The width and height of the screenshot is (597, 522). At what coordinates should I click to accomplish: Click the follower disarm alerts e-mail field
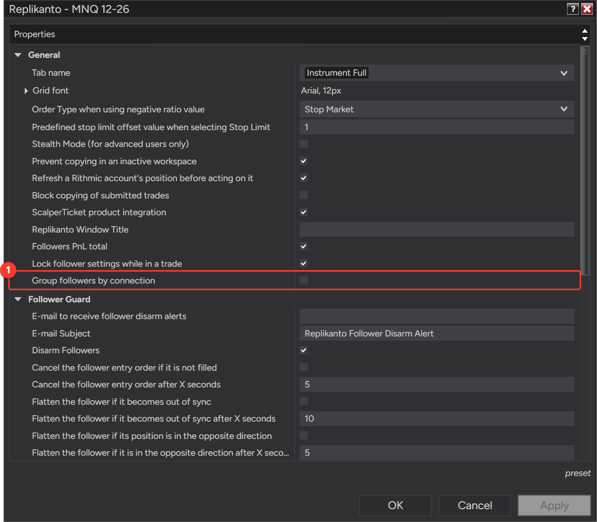click(x=437, y=316)
